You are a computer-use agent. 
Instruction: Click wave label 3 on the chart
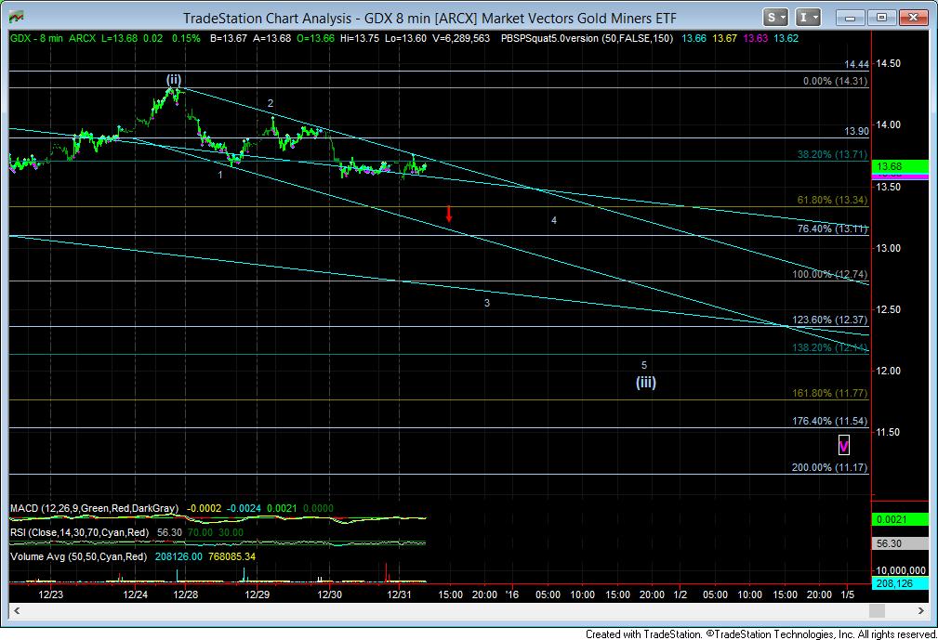[487, 303]
